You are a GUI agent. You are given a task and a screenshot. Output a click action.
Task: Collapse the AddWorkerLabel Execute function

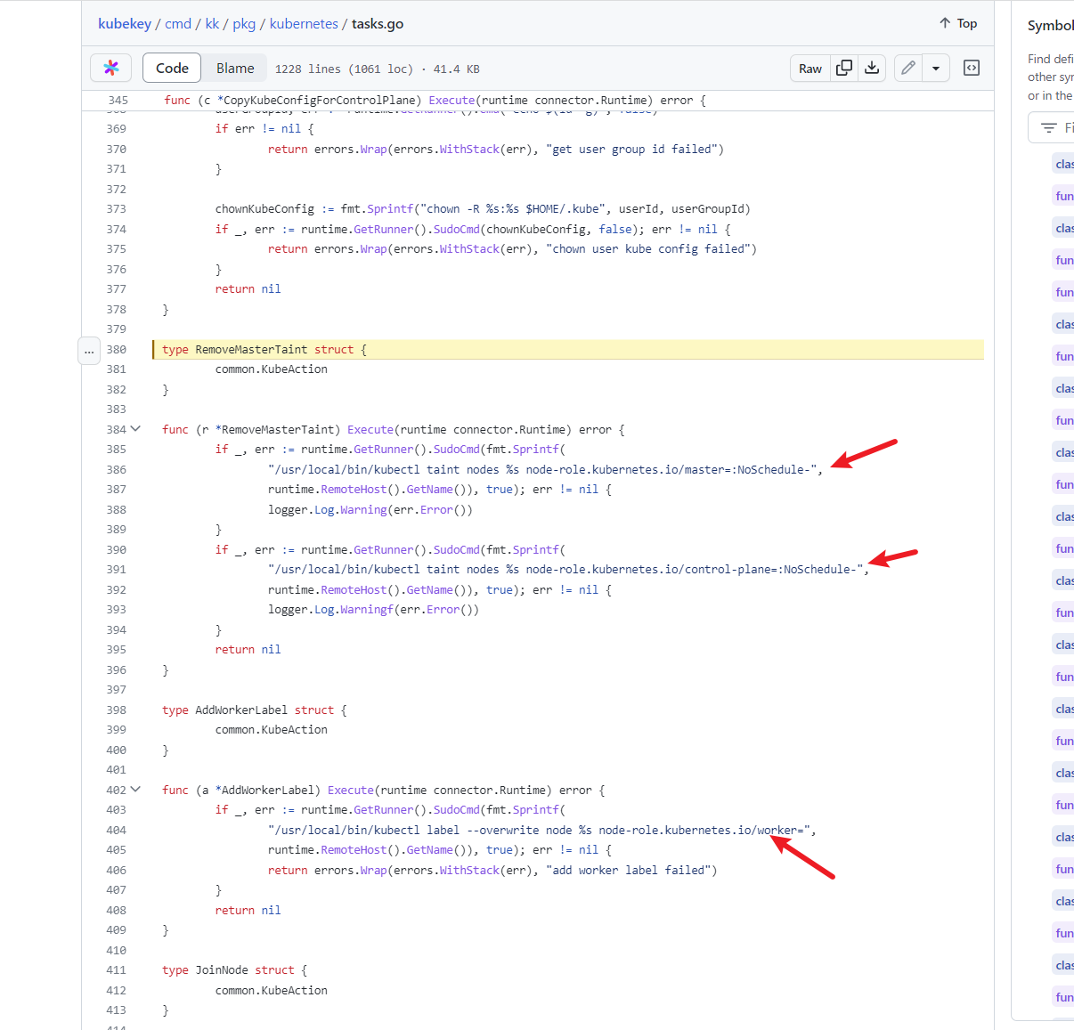point(135,790)
